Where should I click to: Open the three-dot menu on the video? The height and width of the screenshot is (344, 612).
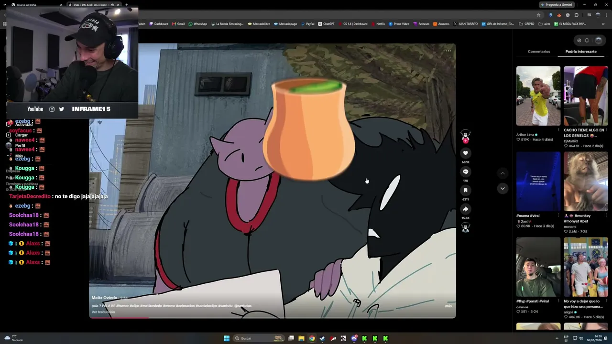click(x=448, y=51)
